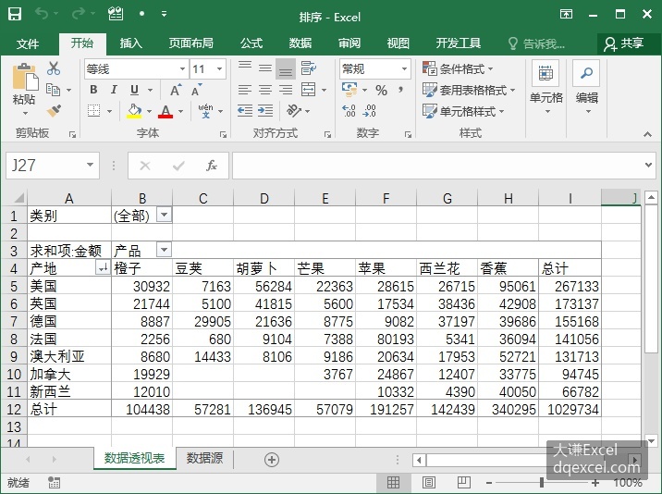Click the phonetic guide wén icon

tap(205, 111)
